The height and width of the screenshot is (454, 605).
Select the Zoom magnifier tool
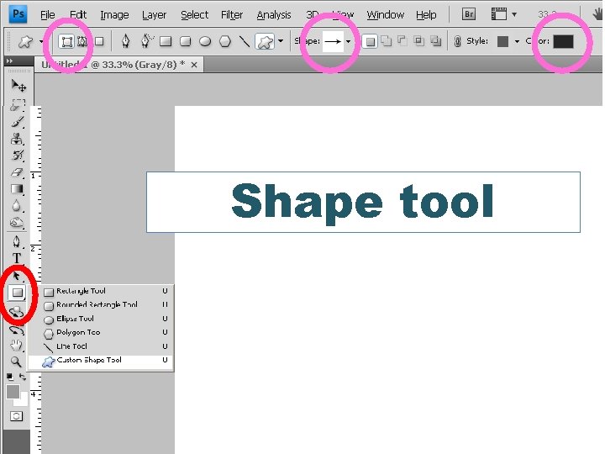(16, 362)
